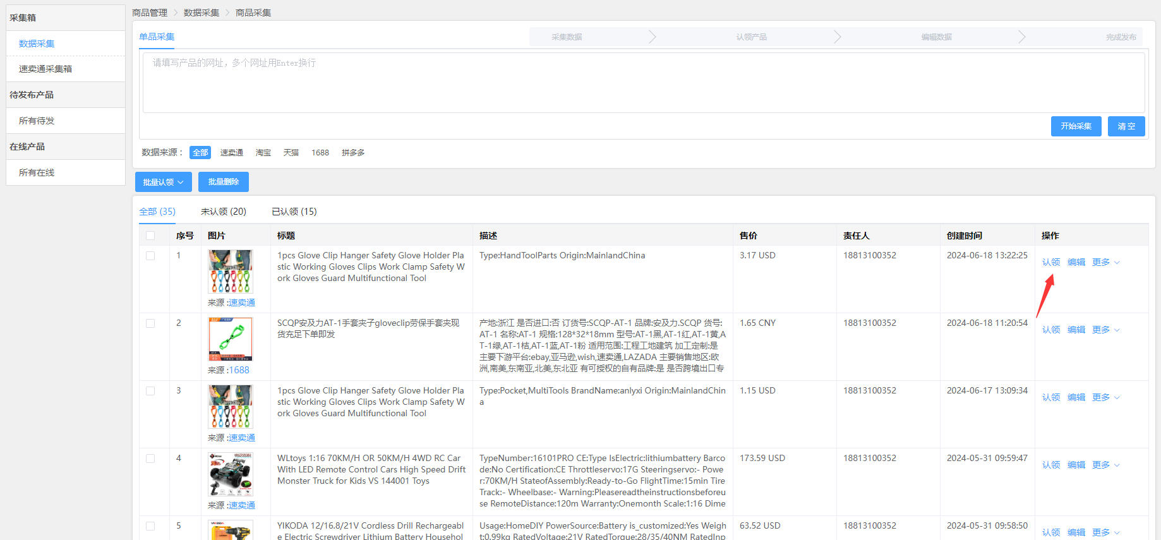Tick checkbox for SCQP安及力AT-1 row
This screenshot has height=540, width=1161.
150,323
